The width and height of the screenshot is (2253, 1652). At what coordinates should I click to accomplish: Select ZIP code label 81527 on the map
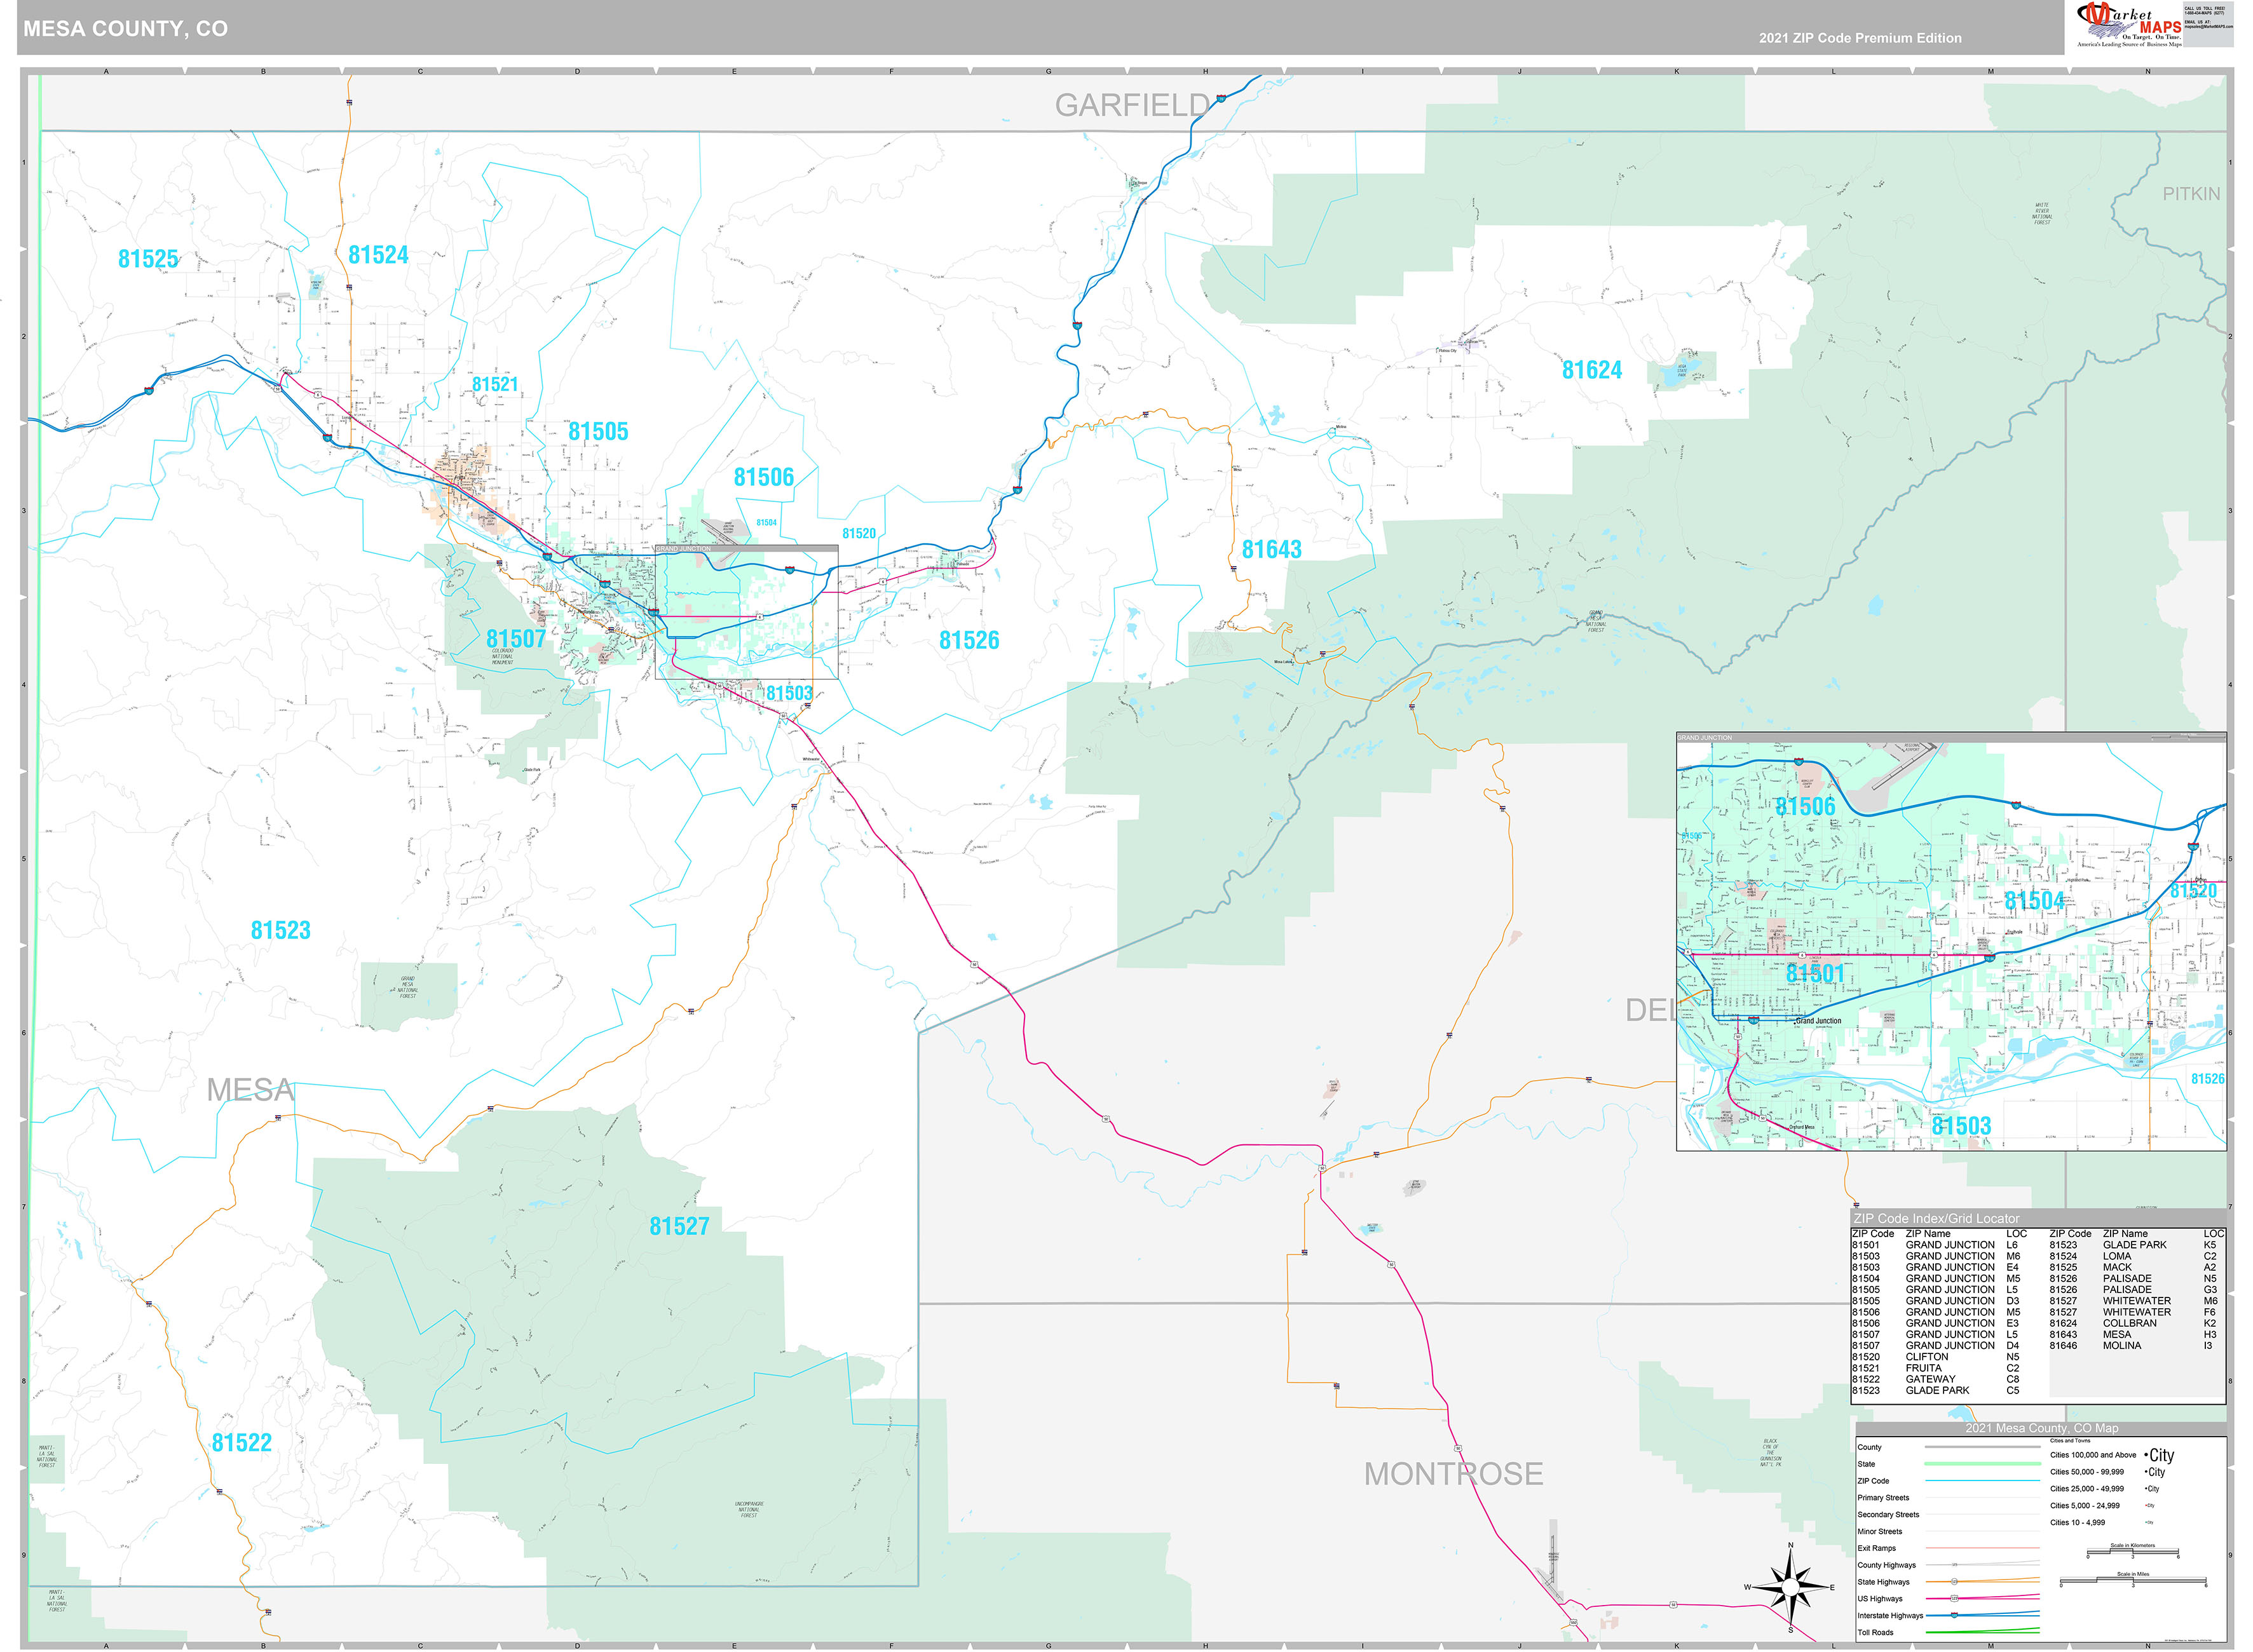coord(680,1227)
